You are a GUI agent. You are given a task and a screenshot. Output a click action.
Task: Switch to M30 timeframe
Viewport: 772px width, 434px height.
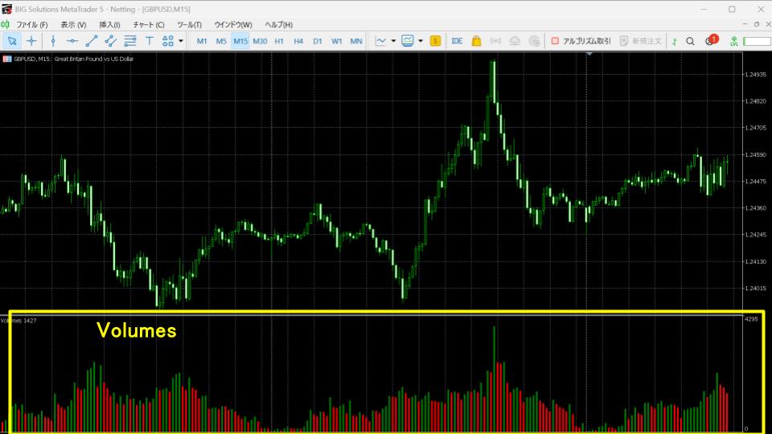pyautogui.click(x=260, y=41)
